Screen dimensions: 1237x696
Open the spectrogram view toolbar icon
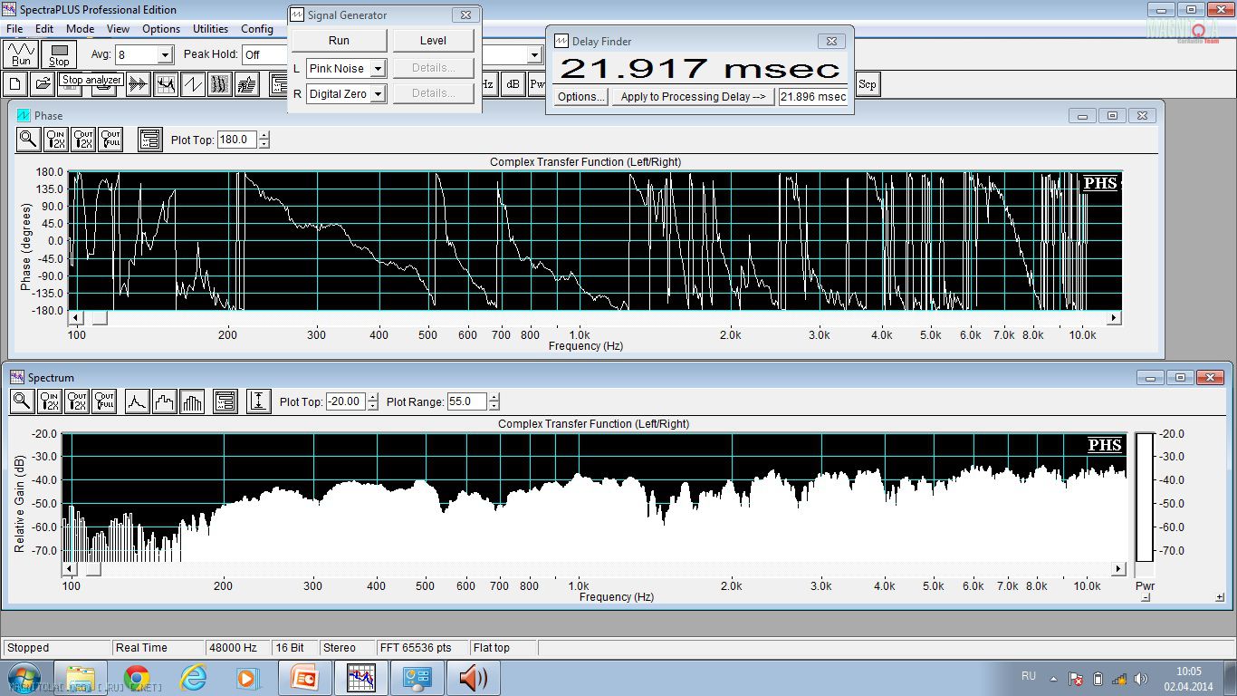(x=220, y=85)
